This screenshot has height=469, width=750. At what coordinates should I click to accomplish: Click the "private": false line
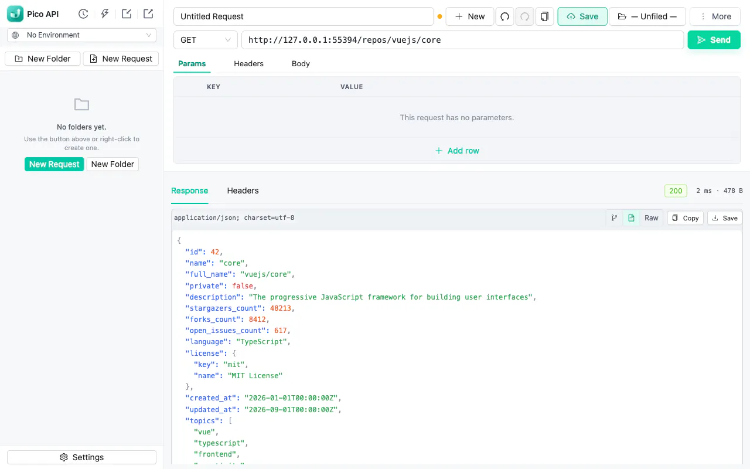click(221, 286)
